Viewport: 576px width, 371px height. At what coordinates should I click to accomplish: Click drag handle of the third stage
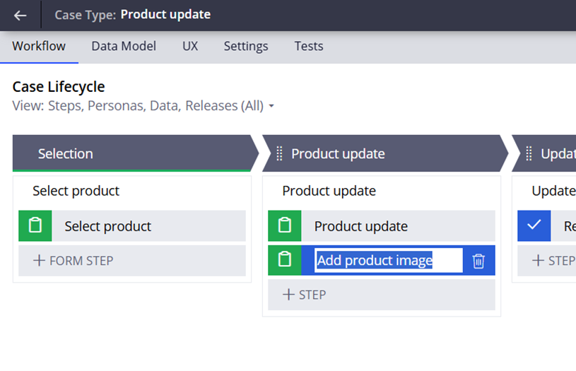tap(529, 153)
